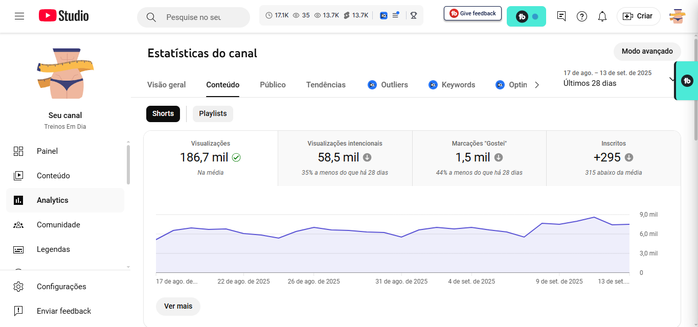Expand the chart with Ver mais
Image resolution: width=698 pixels, height=327 pixels.
click(178, 306)
